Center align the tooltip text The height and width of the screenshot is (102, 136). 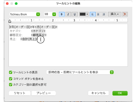pos(98,14)
